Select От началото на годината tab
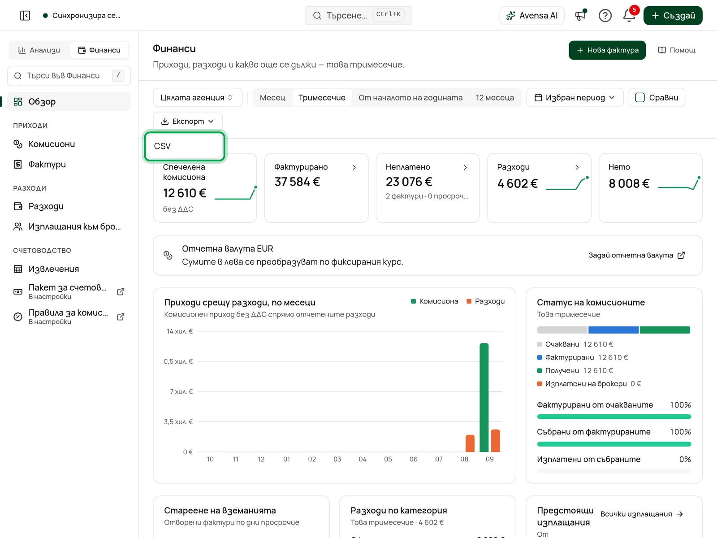Viewport: 717px width, 538px height. (x=410, y=98)
